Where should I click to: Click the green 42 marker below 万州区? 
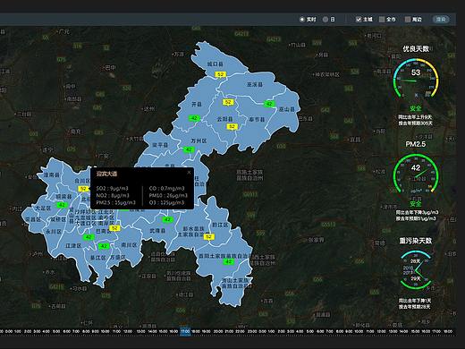tap(189, 149)
